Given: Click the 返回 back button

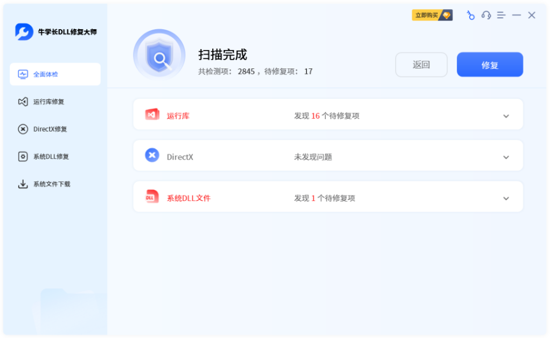Looking at the screenshot, I should pyautogui.click(x=421, y=64).
